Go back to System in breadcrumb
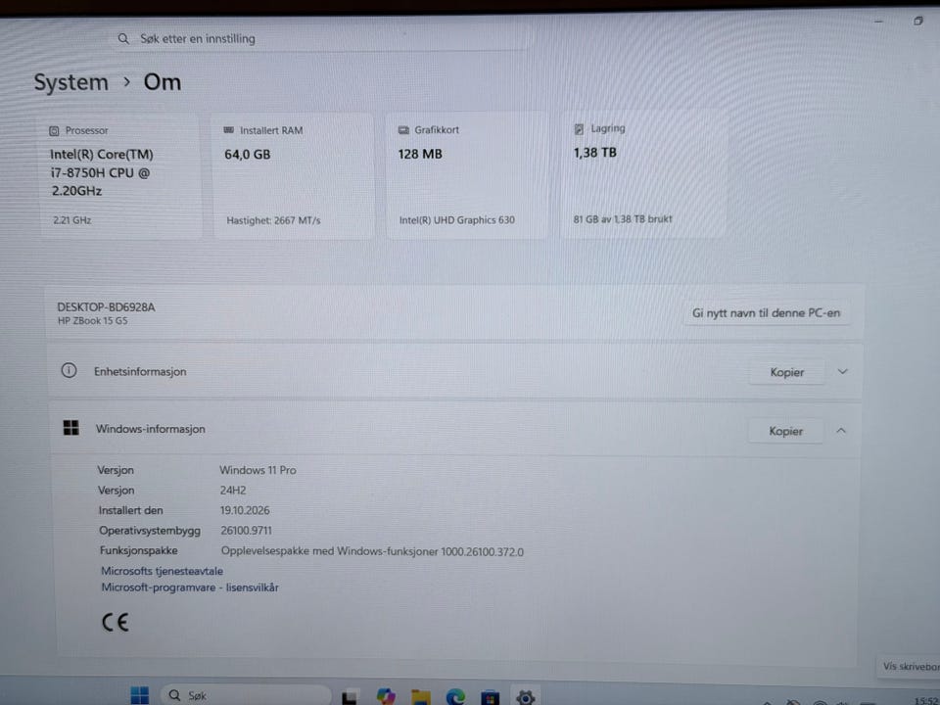The width and height of the screenshot is (940, 705). (70, 82)
